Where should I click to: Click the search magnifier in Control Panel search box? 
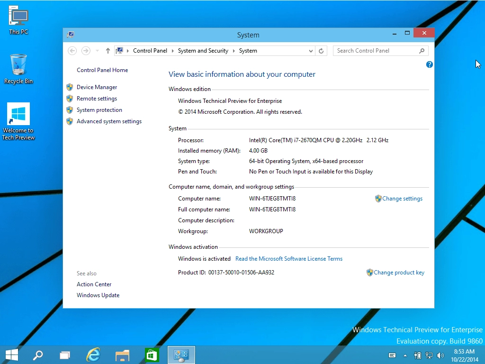[422, 51]
